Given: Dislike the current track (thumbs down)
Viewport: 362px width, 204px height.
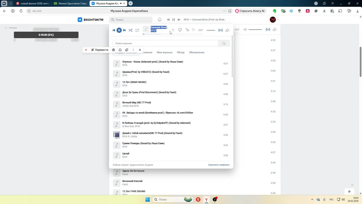Looking at the screenshot, I should (x=180, y=30).
